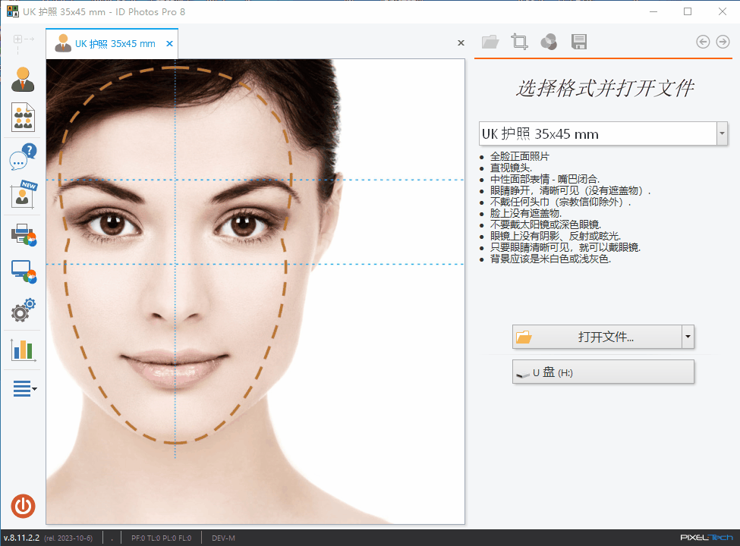Go back with the left arrow button
This screenshot has width=740, height=546.
click(703, 42)
